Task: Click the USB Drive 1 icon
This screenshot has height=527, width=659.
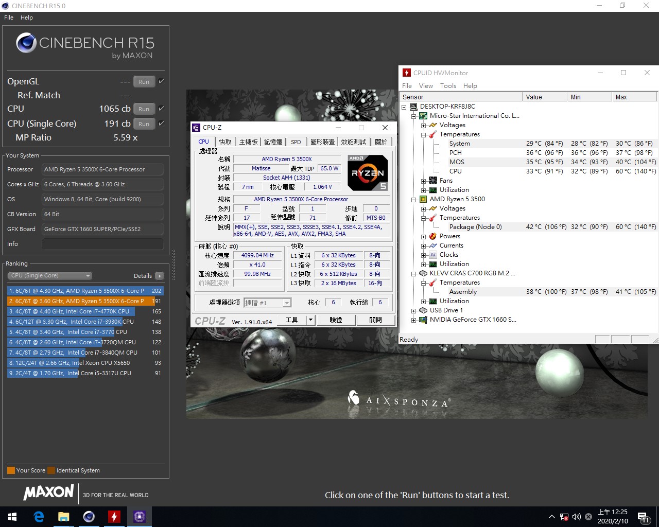Action: (423, 310)
